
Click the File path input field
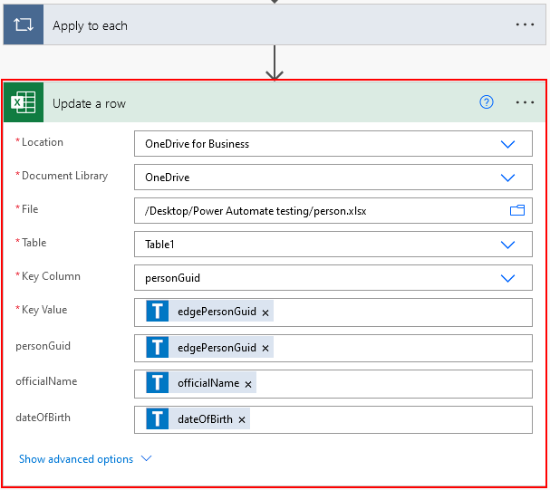(333, 211)
